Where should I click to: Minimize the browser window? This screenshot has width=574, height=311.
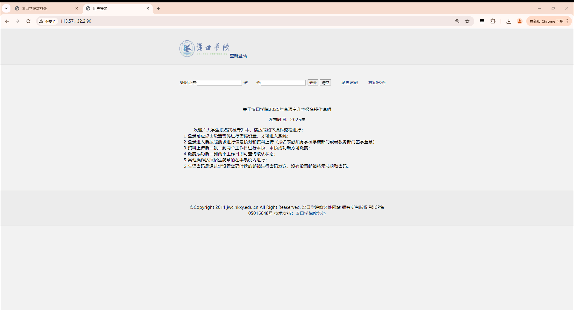point(539,8)
